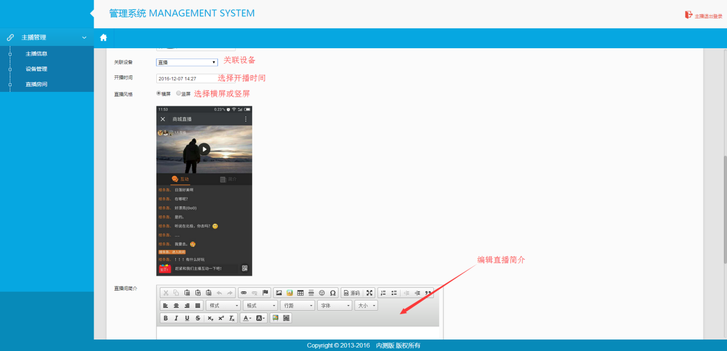Click the phone live-stream preview image
The height and width of the screenshot is (351, 727).
(204, 191)
